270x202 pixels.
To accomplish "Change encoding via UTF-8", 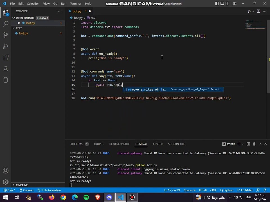I will click(x=203, y=190).
